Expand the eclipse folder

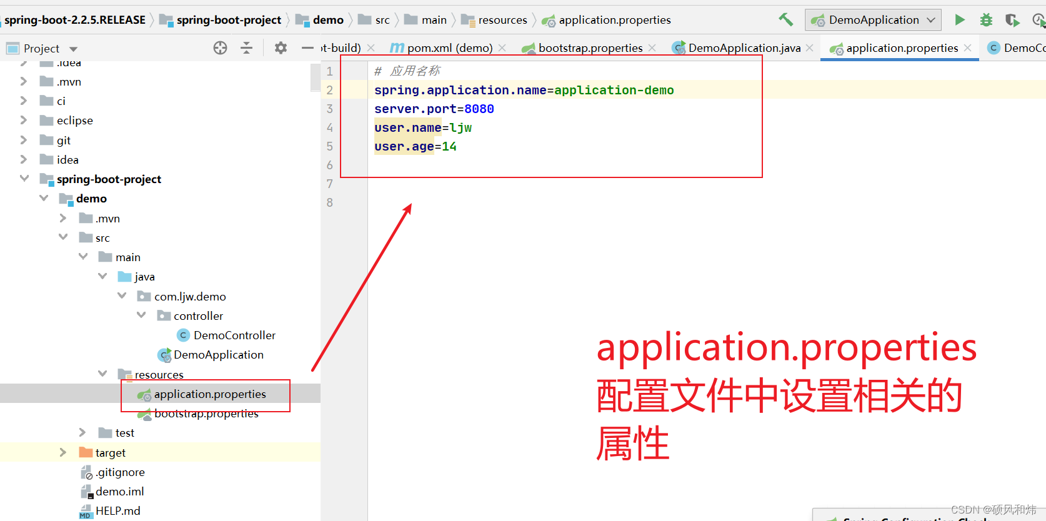(x=23, y=120)
